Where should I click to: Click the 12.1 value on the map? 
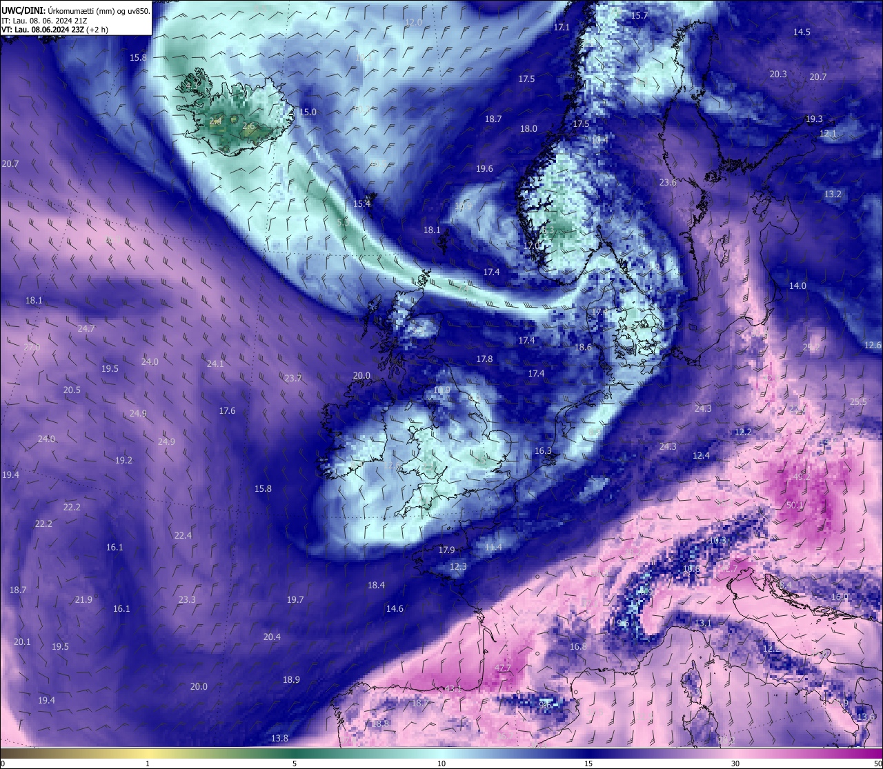[x=828, y=133]
